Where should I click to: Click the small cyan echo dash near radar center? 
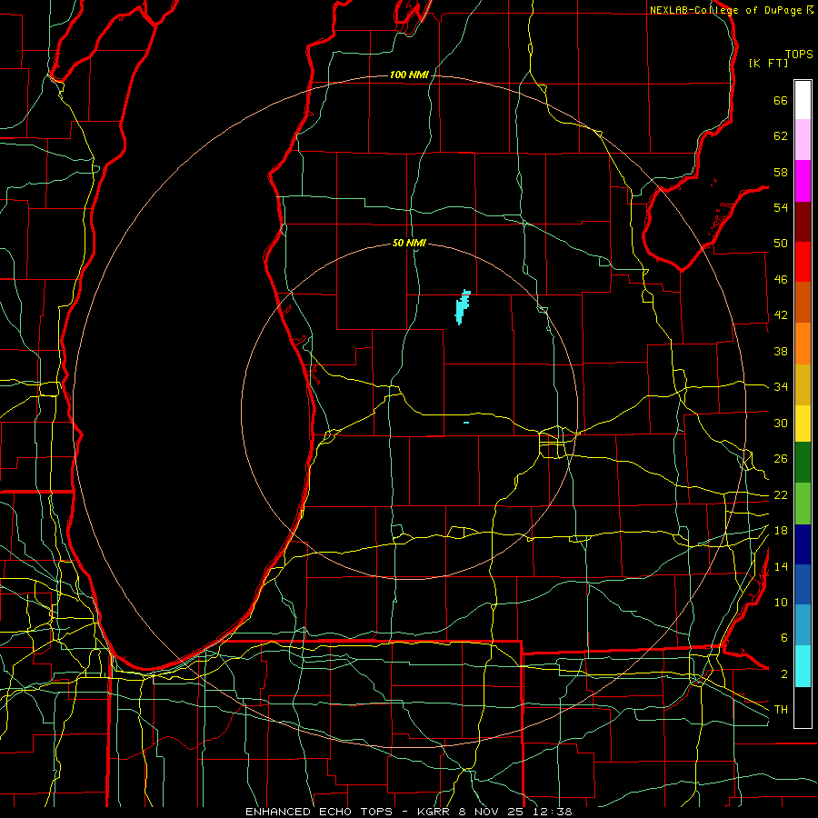tap(466, 423)
